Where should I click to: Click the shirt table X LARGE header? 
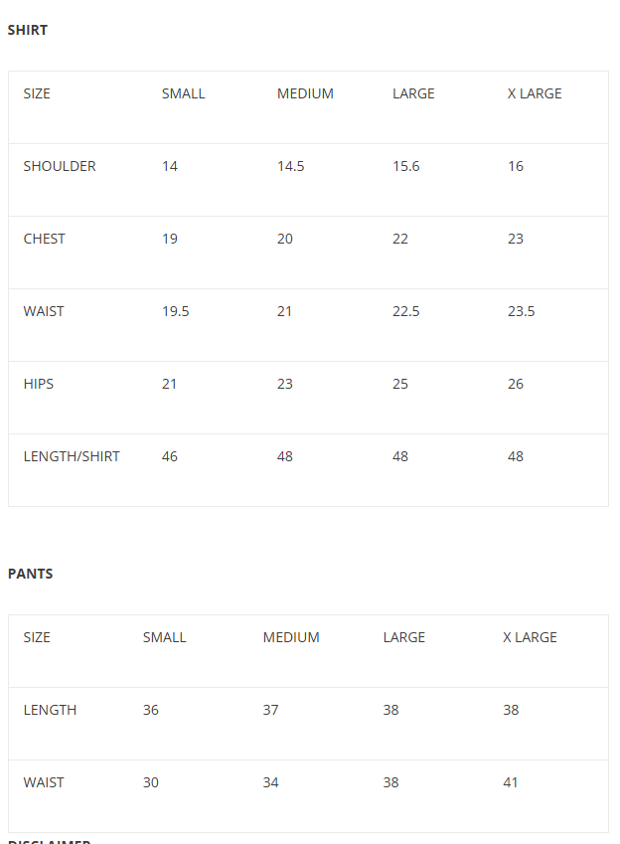(x=535, y=93)
